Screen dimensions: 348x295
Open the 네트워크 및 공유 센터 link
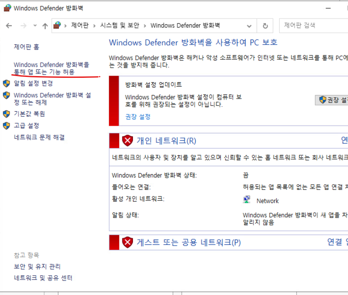coord(43,278)
